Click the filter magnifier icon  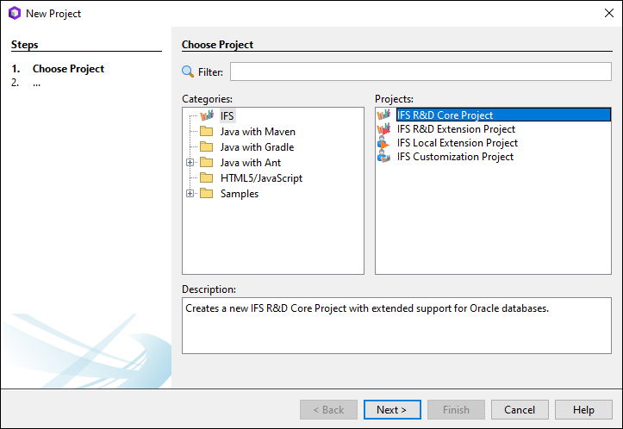pyautogui.click(x=188, y=72)
